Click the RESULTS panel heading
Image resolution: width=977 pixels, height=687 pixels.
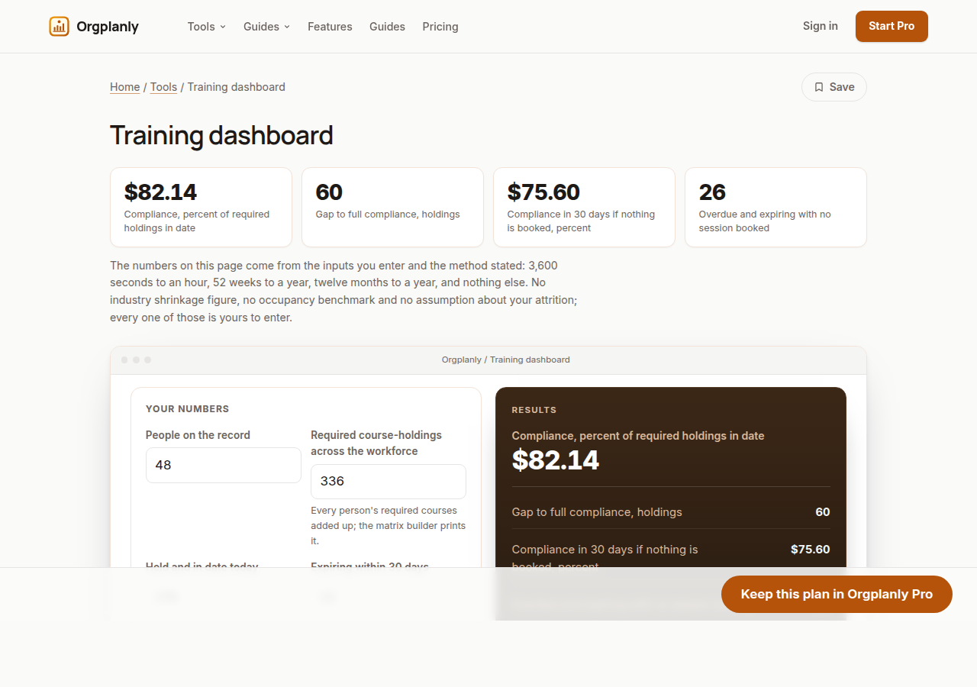[534, 410]
